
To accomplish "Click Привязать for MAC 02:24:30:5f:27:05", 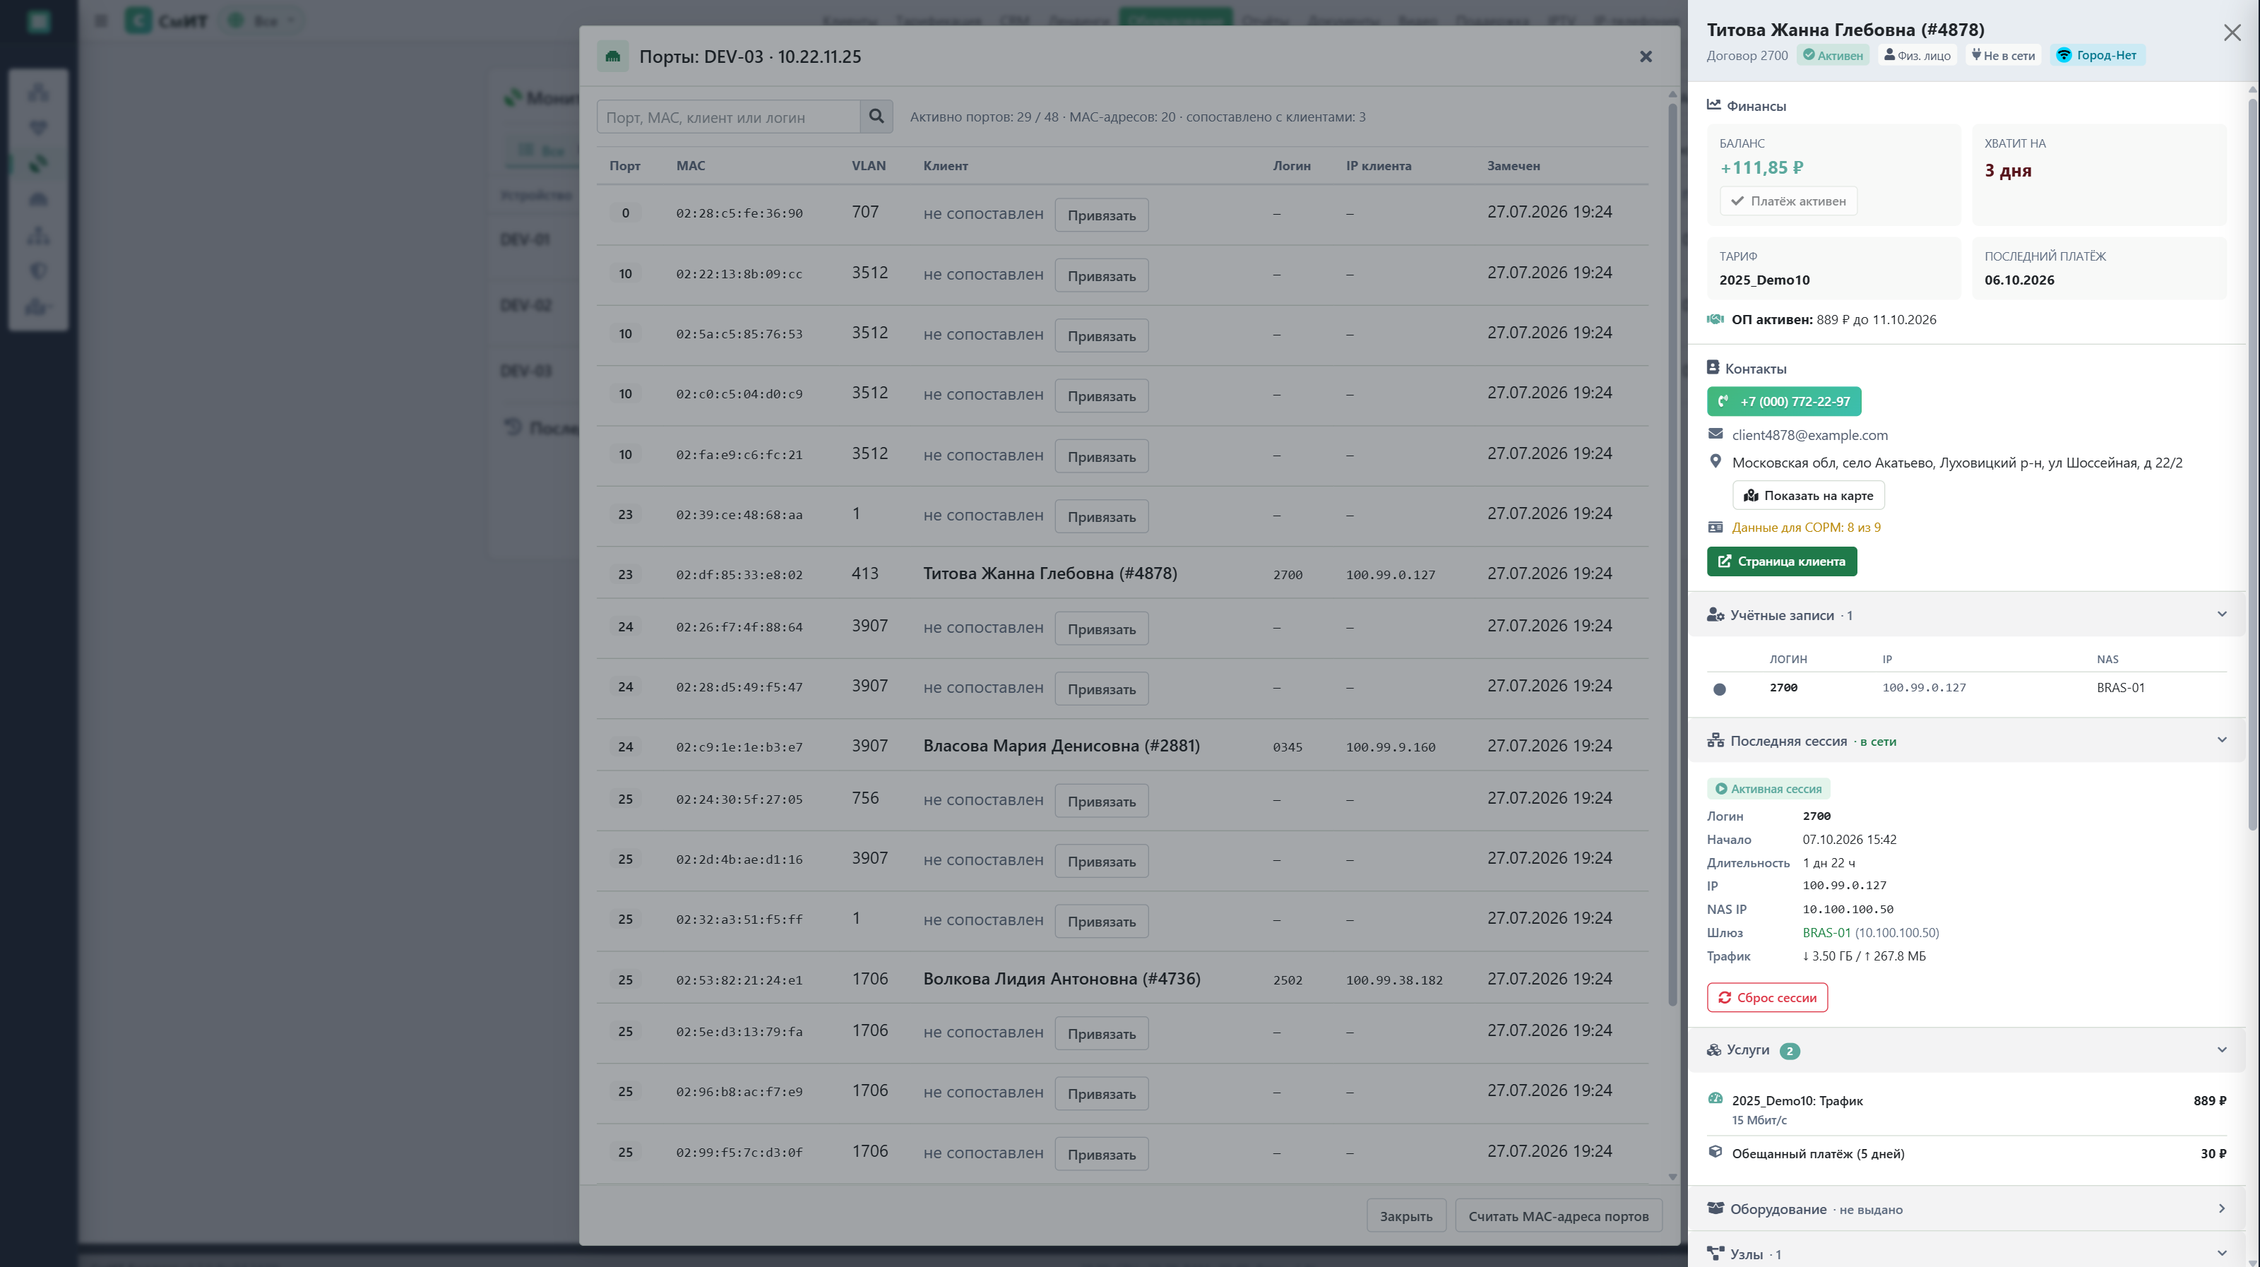I will (1100, 802).
